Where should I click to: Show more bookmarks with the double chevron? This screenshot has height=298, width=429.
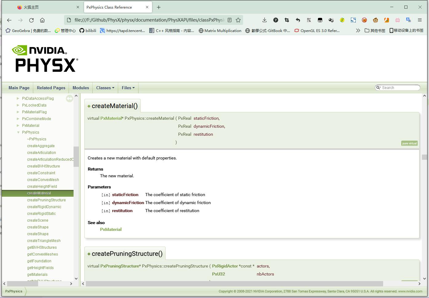358,30
